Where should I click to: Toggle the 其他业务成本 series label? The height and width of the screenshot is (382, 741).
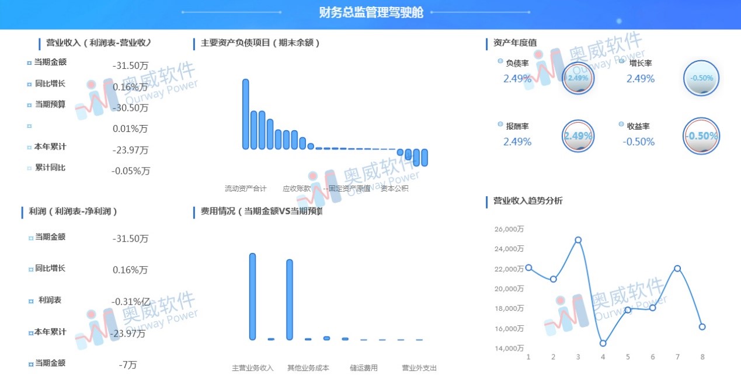pyautogui.click(x=308, y=368)
